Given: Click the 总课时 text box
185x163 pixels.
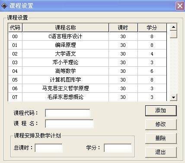Looking at the screenshot, I should pos(48,148).
